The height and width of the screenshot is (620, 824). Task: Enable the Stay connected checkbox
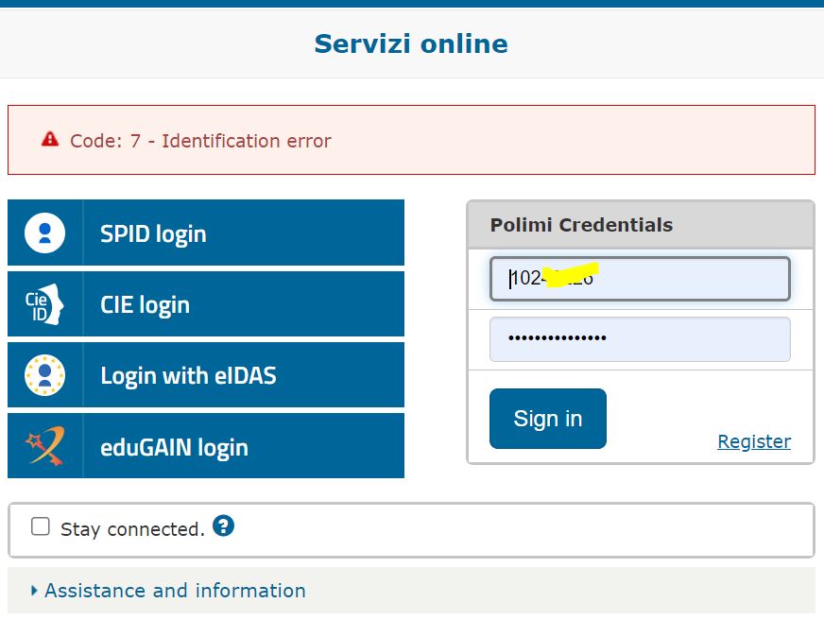(41, 526)
